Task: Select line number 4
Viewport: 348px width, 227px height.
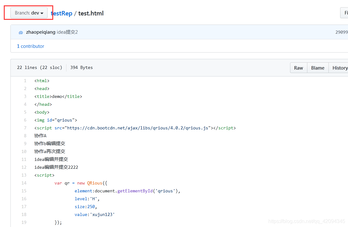Action: pyautogui.click(x=25, y=104)
